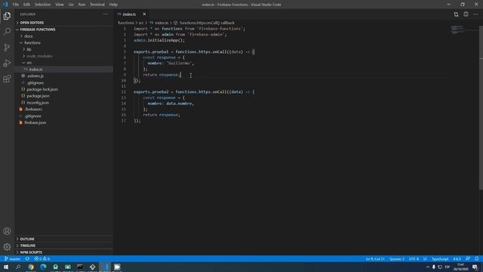Split the editor to the right
The height and width of the screenshot is (272, 483).
point(466,14)
